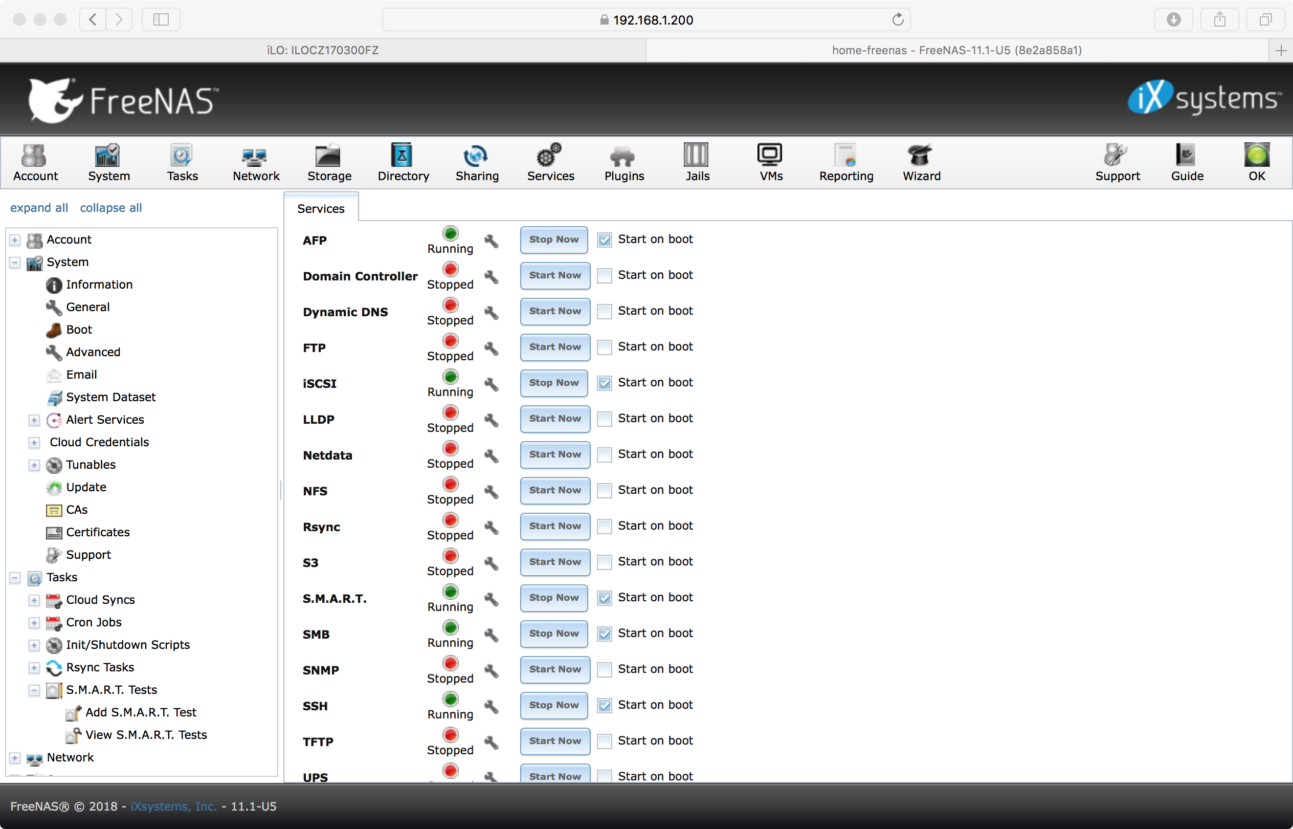Screen dimensions: 1293x829
Task: Go back in Safari history
Action: point(93,20)
